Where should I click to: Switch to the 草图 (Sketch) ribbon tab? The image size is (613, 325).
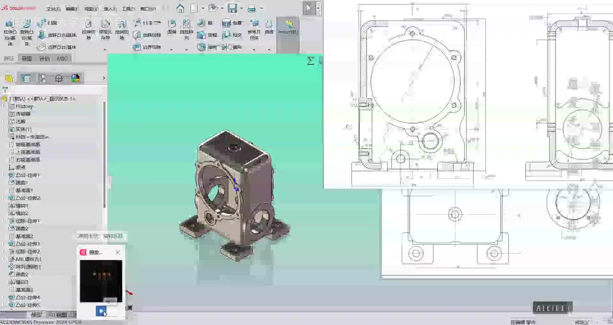(x=26, y=58)
